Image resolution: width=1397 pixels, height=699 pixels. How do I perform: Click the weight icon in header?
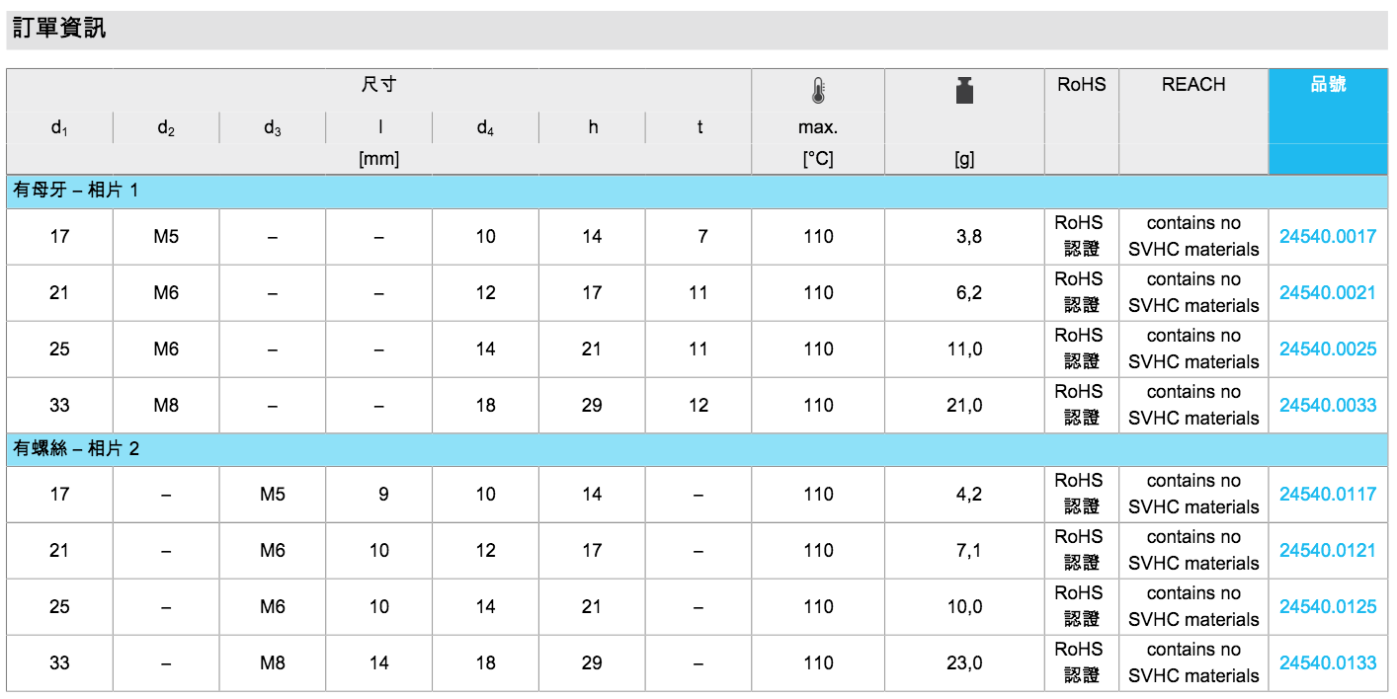pos(964,91)
